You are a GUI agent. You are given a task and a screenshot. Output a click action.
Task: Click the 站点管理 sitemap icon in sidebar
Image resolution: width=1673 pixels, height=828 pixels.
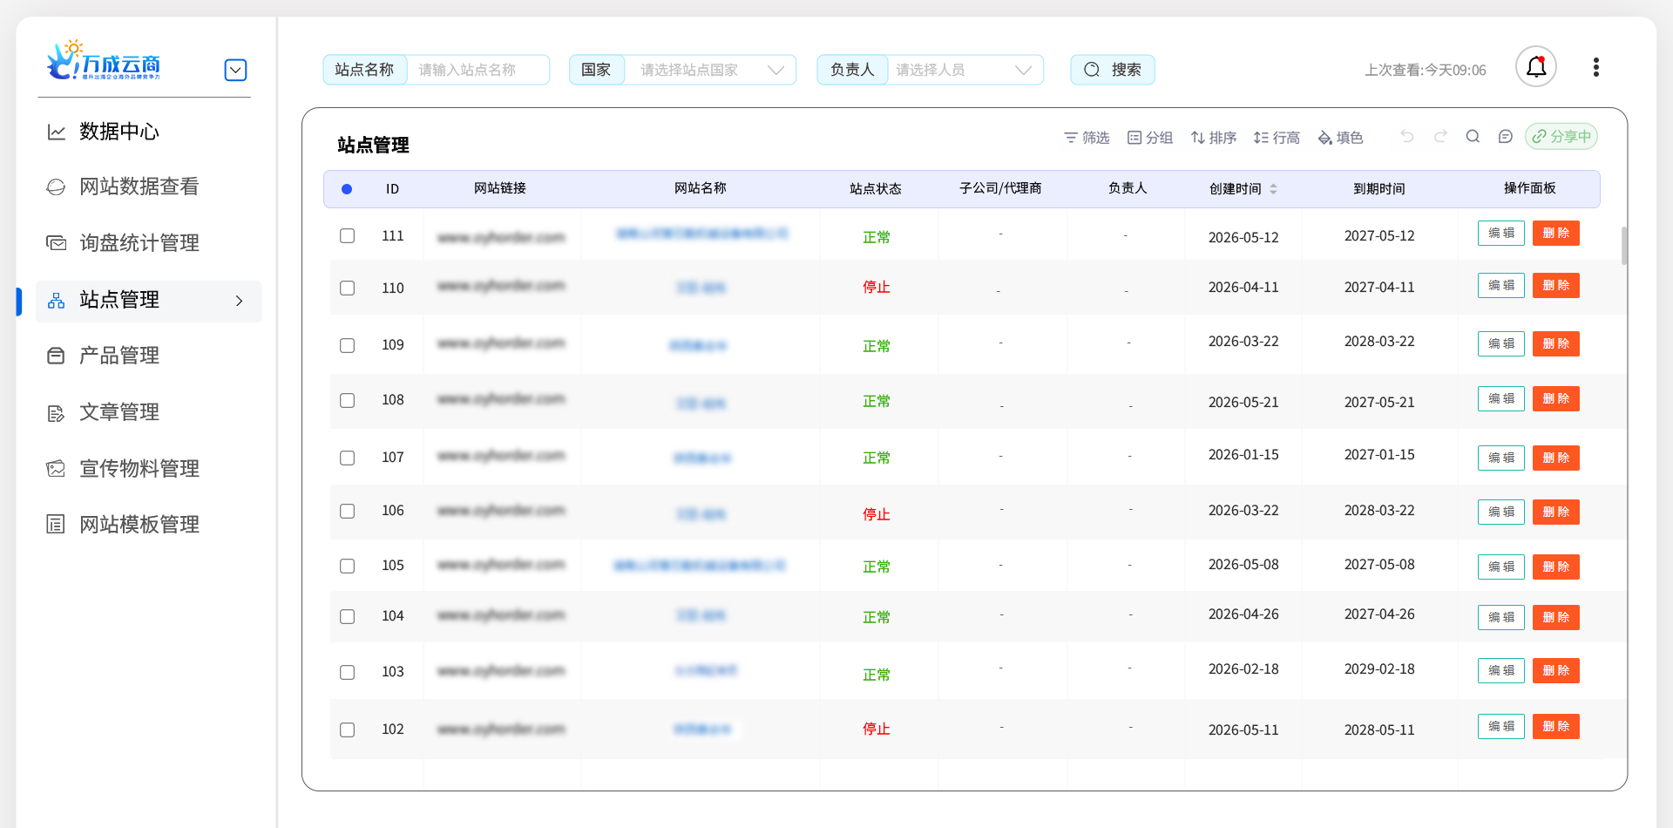(57, 301)
